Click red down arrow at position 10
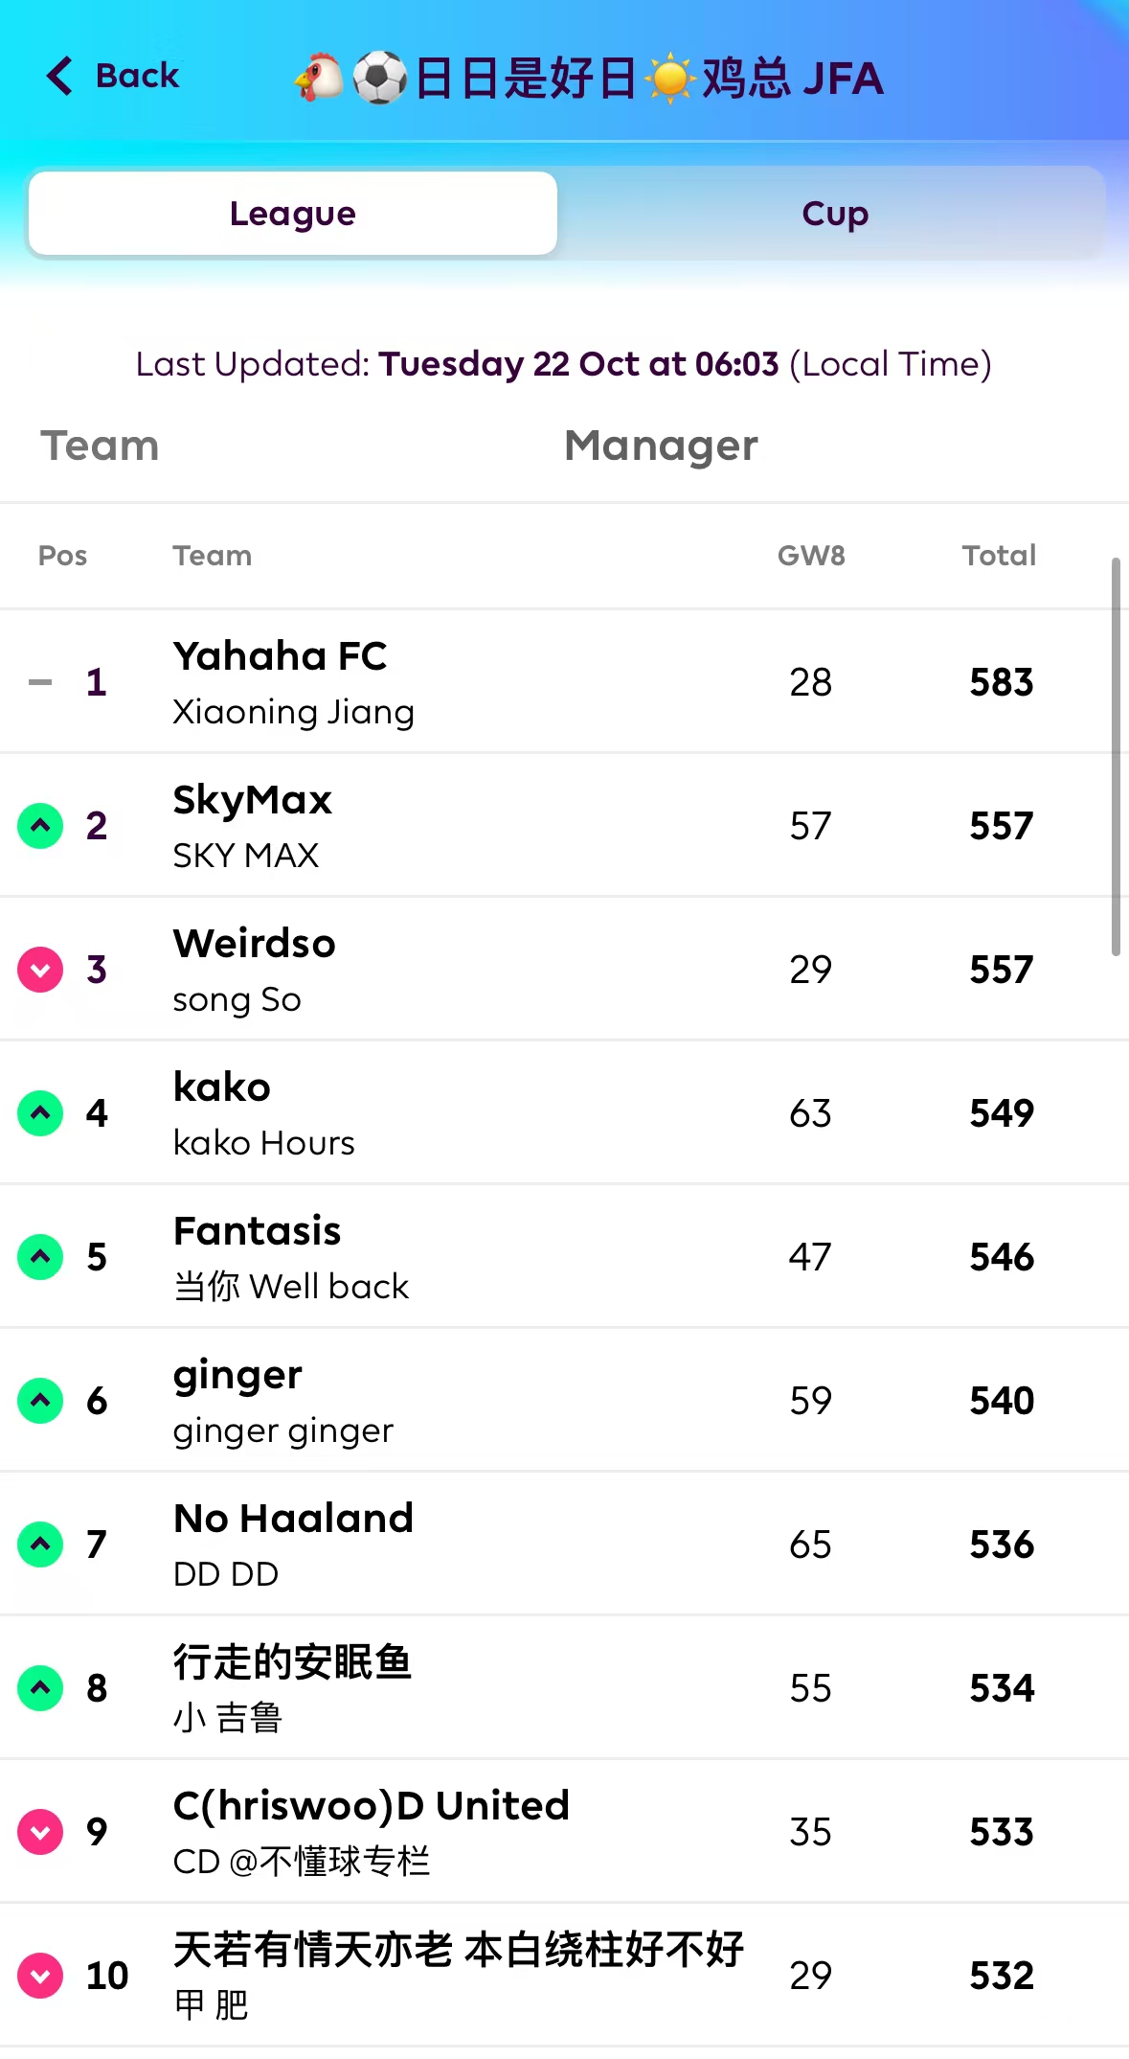The image size is (1129, 2059). point(40,1976)
